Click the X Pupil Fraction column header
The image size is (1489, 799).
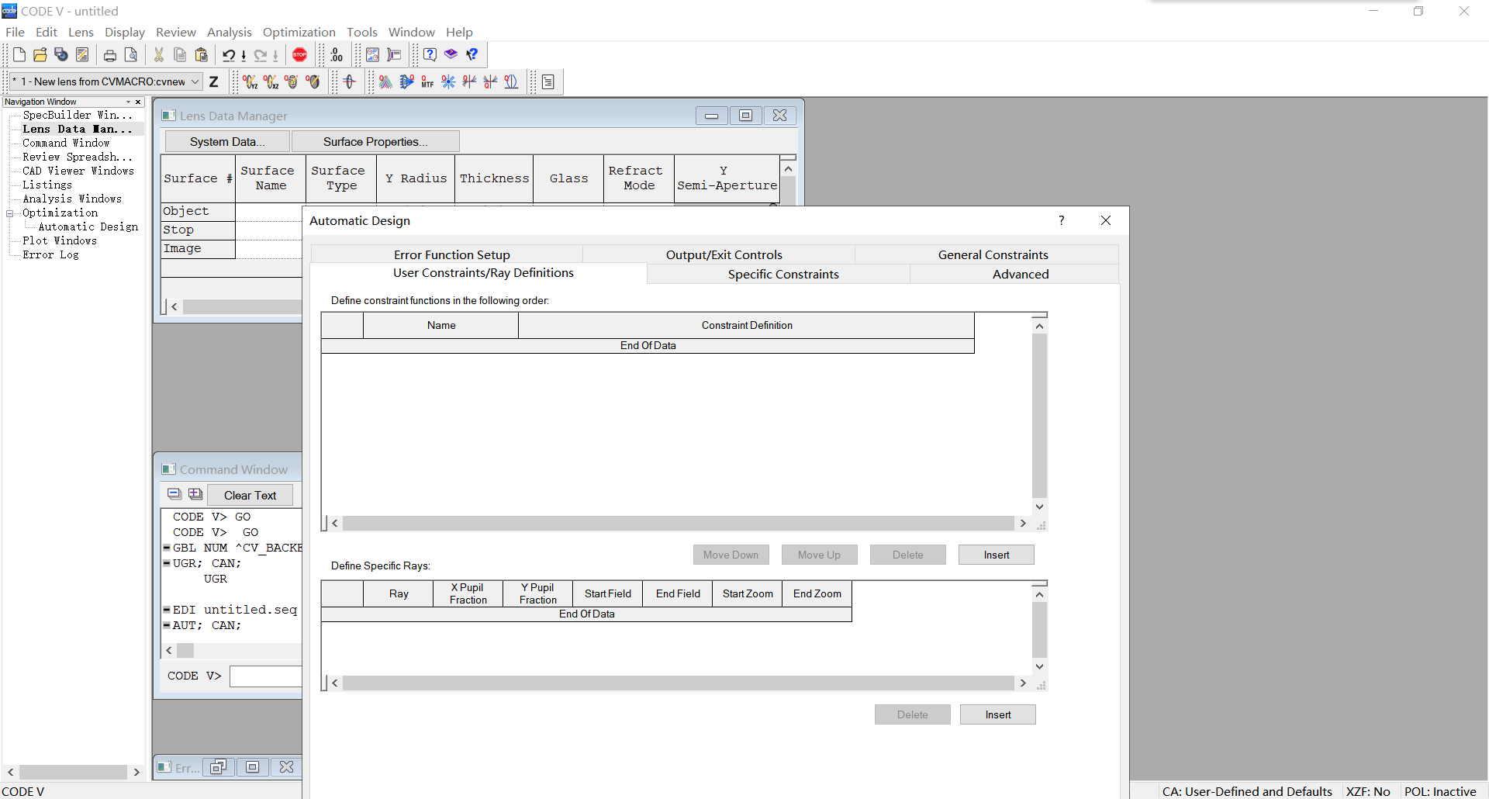tap(468, 593)
